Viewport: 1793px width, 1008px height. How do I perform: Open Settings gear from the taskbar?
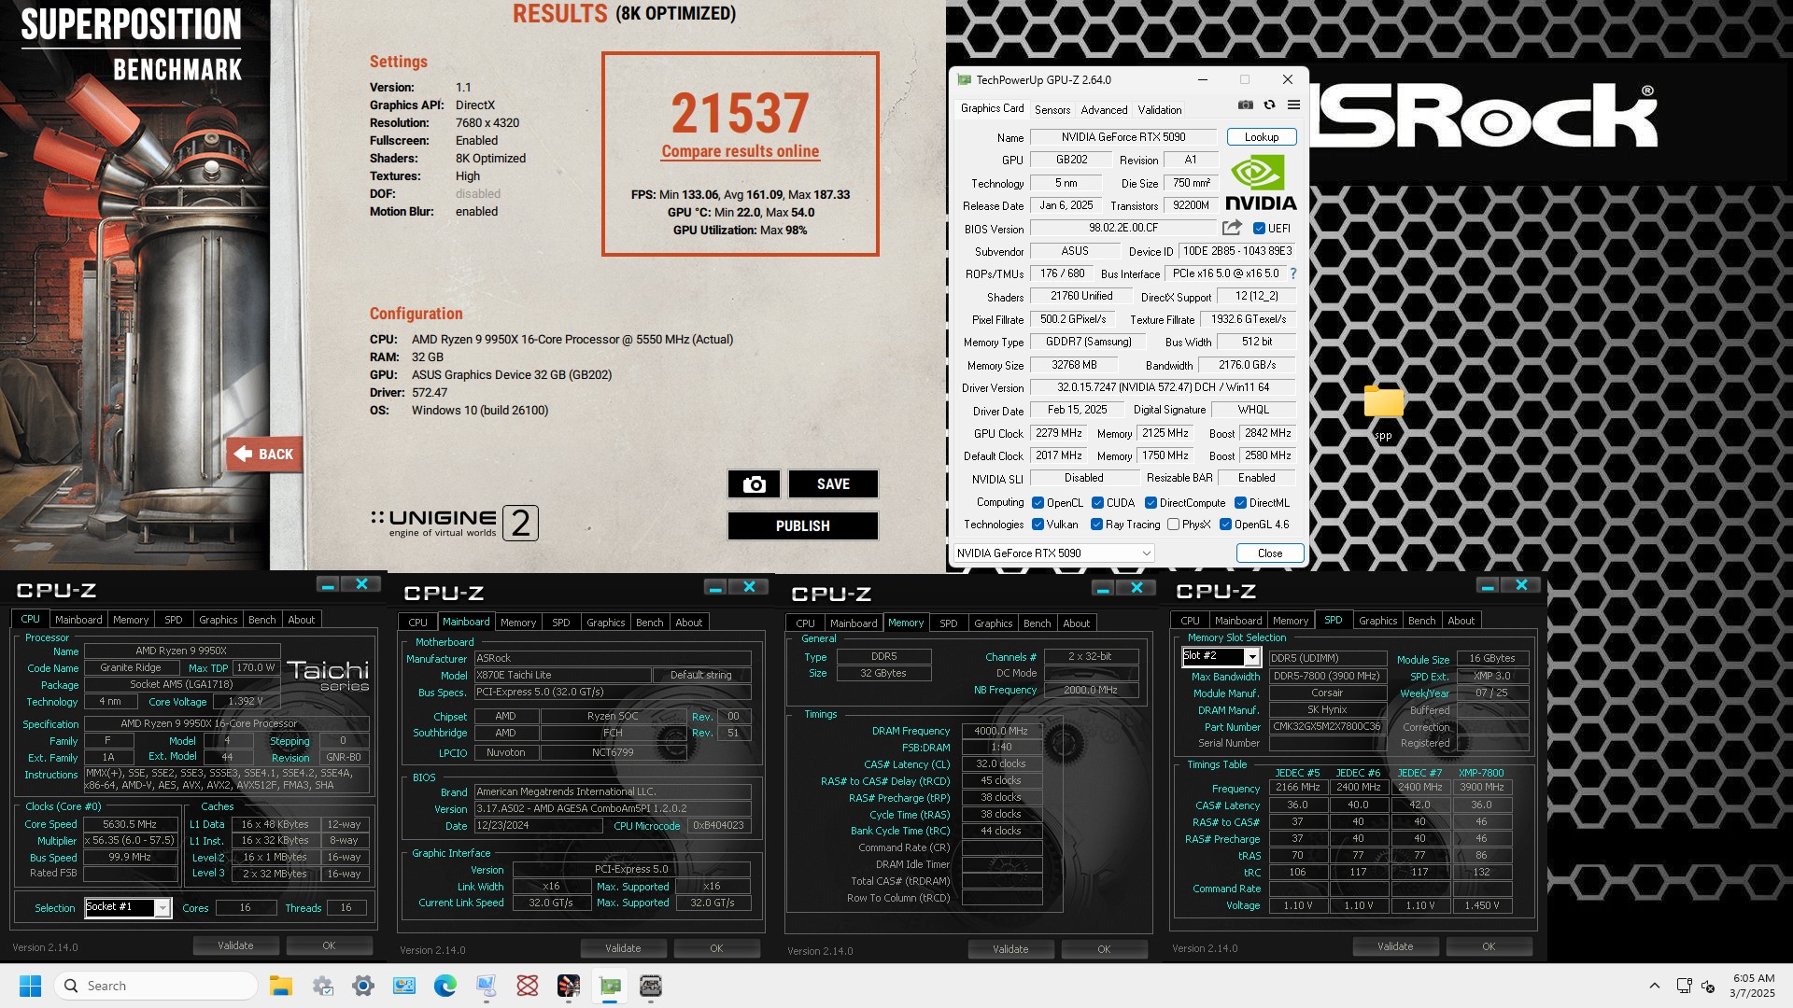363,986
